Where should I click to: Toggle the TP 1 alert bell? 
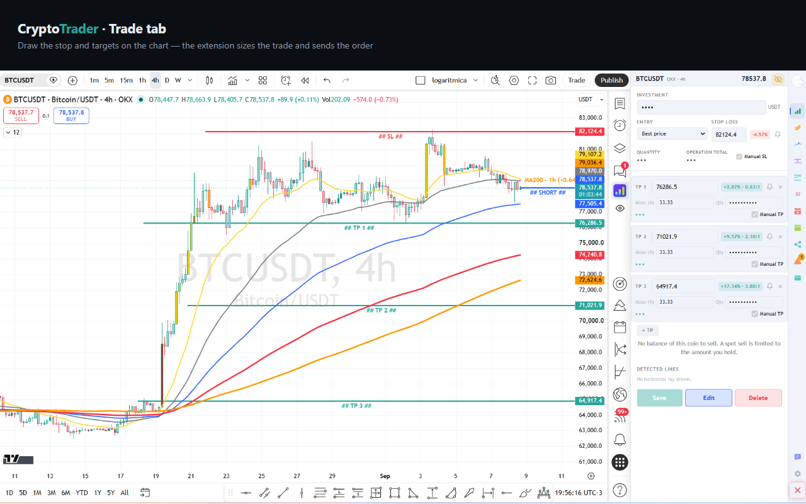point(769,186)
